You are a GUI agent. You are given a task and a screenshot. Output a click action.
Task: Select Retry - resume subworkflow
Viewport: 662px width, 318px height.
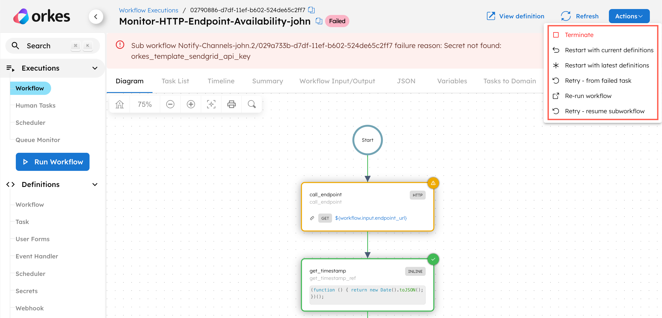(603, 111)
